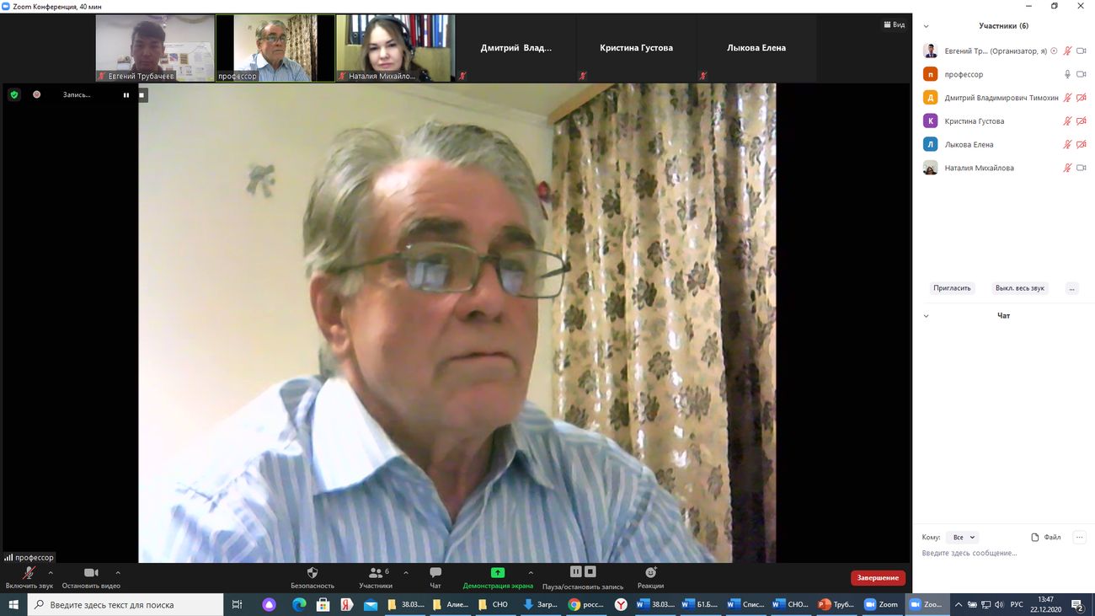This screenshot has height=616, width=1095.
Task: Open the Безопасность security shield icon
Action: click(x=312, y=573)
